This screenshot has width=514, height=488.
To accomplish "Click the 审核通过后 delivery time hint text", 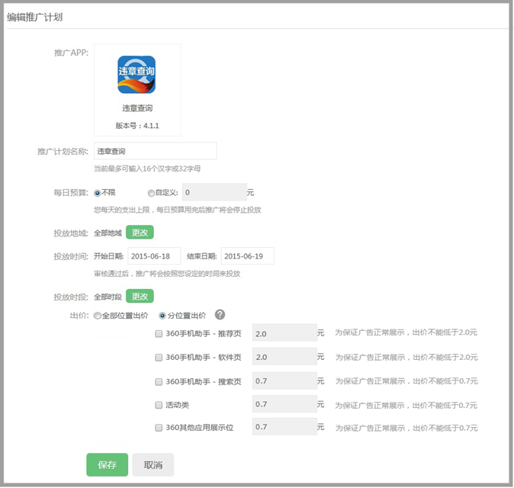I will (x=167, y=274).
